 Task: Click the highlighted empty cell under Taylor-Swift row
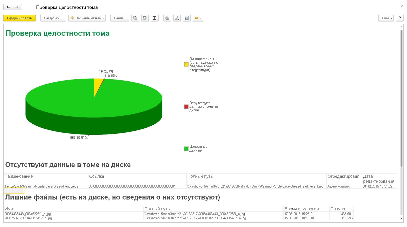point(14,191)
